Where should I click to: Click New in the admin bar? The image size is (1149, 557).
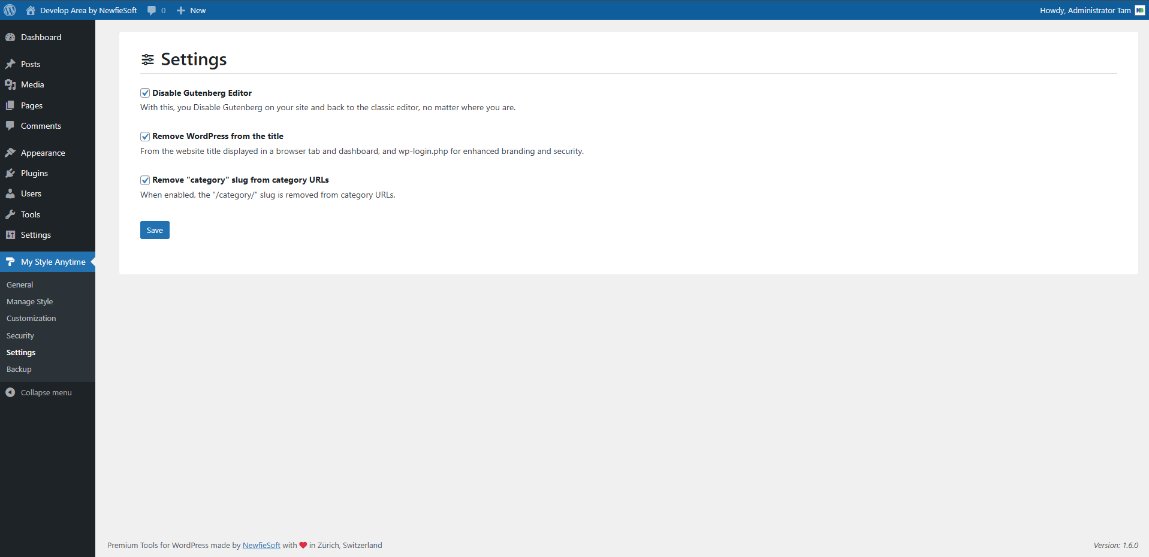(198, 10)
